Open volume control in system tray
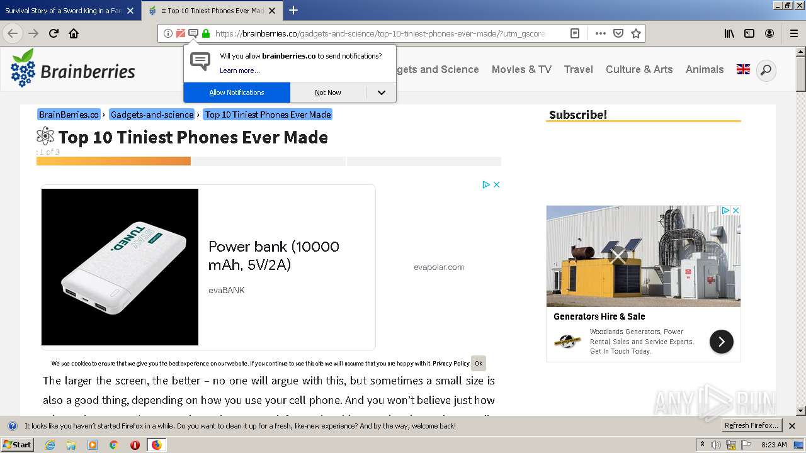This screenshot has height=453, width=806. click(x=717, y=445)
